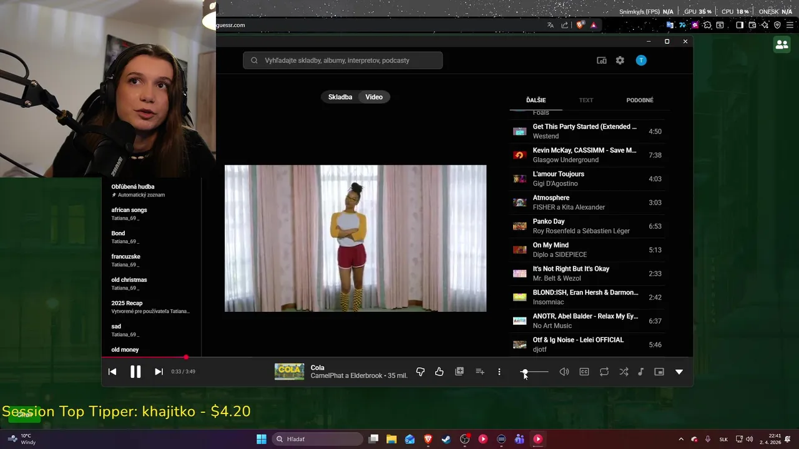Open the browser hamburger main menu
Screen dimensions: 799x449
[790, 25]
